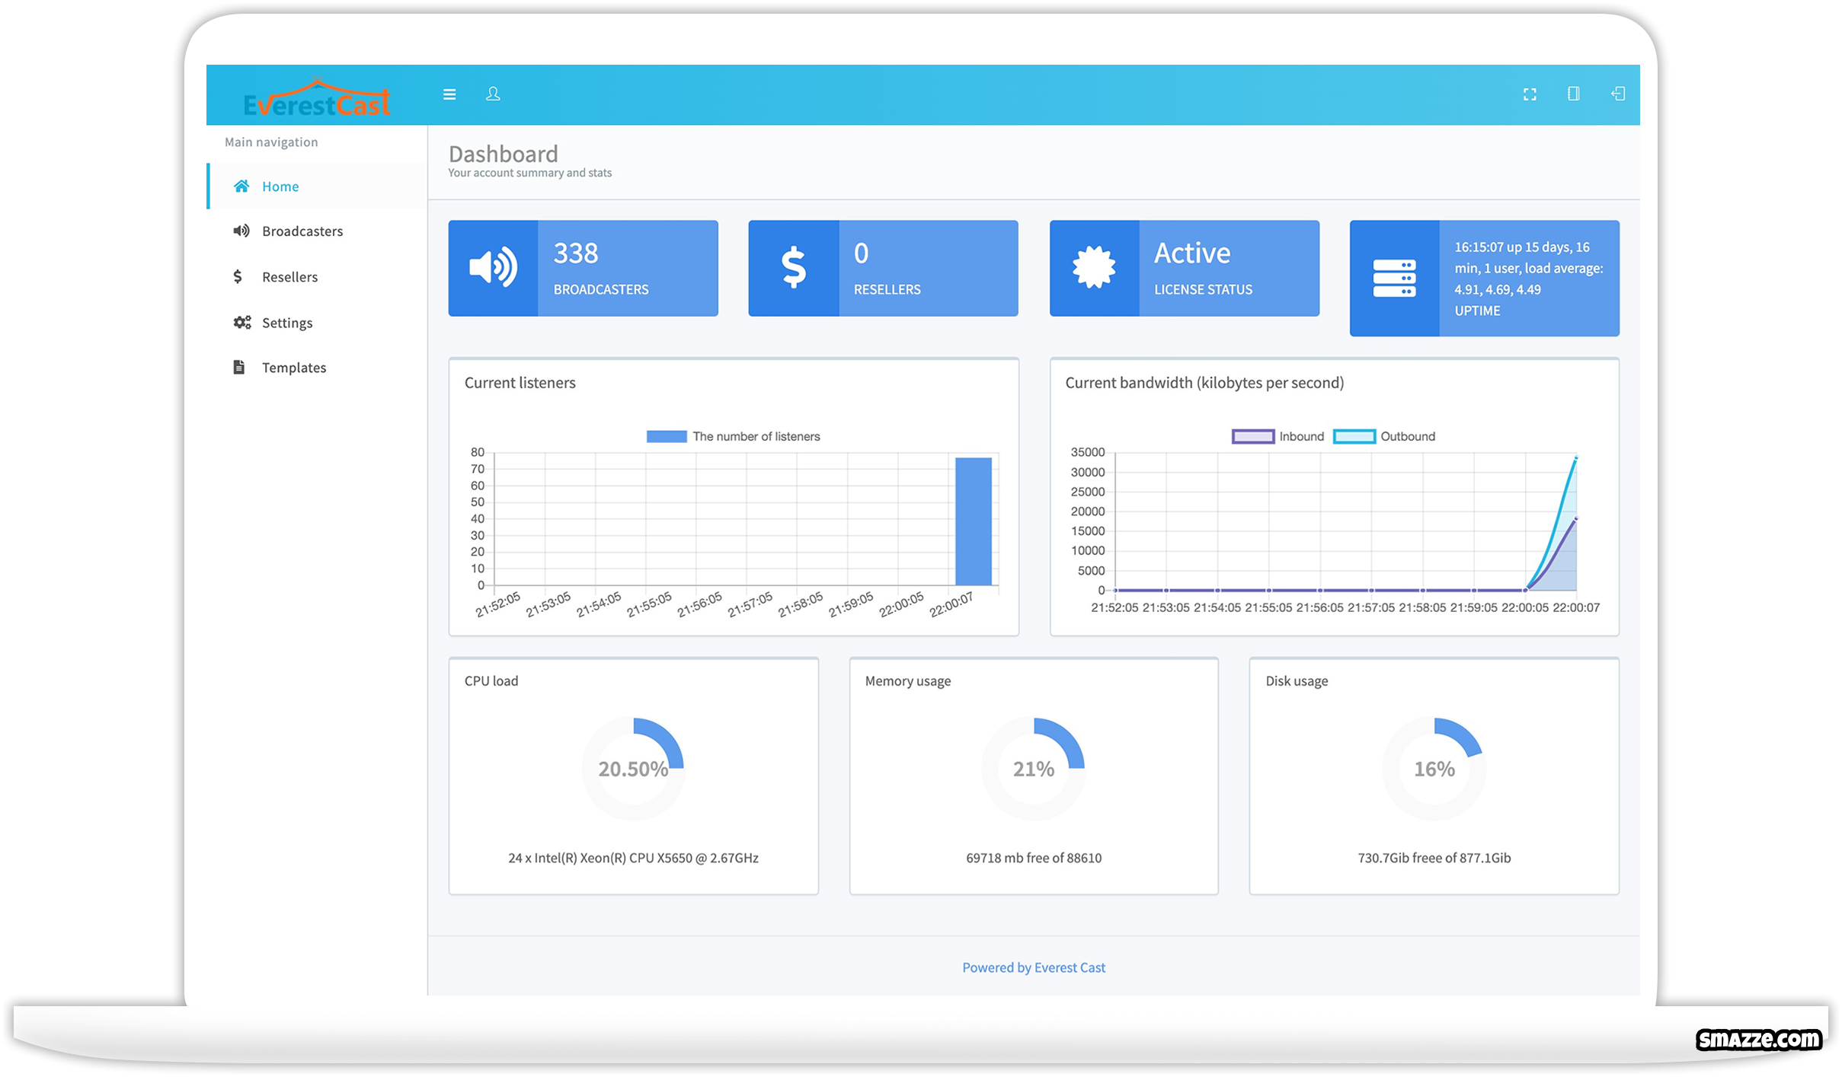The width and height of the screenshot is (1842, 1077).
Task: Click the CPU load 20.50% donut gauge
Action: (x=633, y=768)
